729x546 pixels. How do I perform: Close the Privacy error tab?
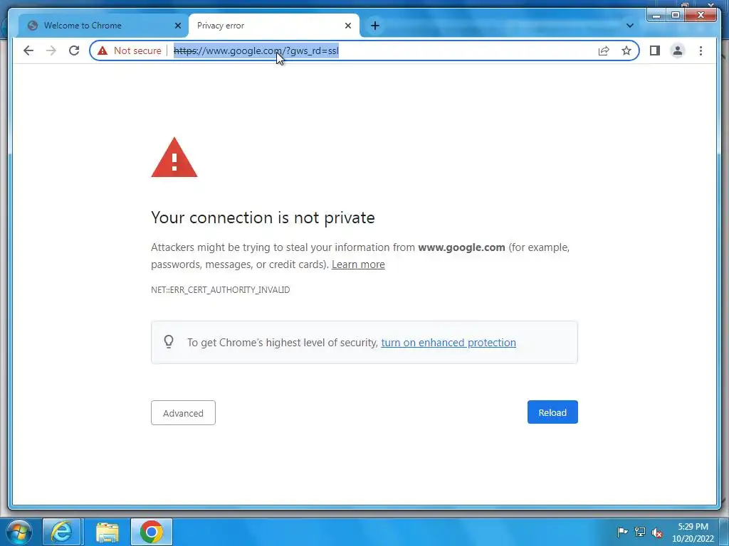[x=347, y=26]
